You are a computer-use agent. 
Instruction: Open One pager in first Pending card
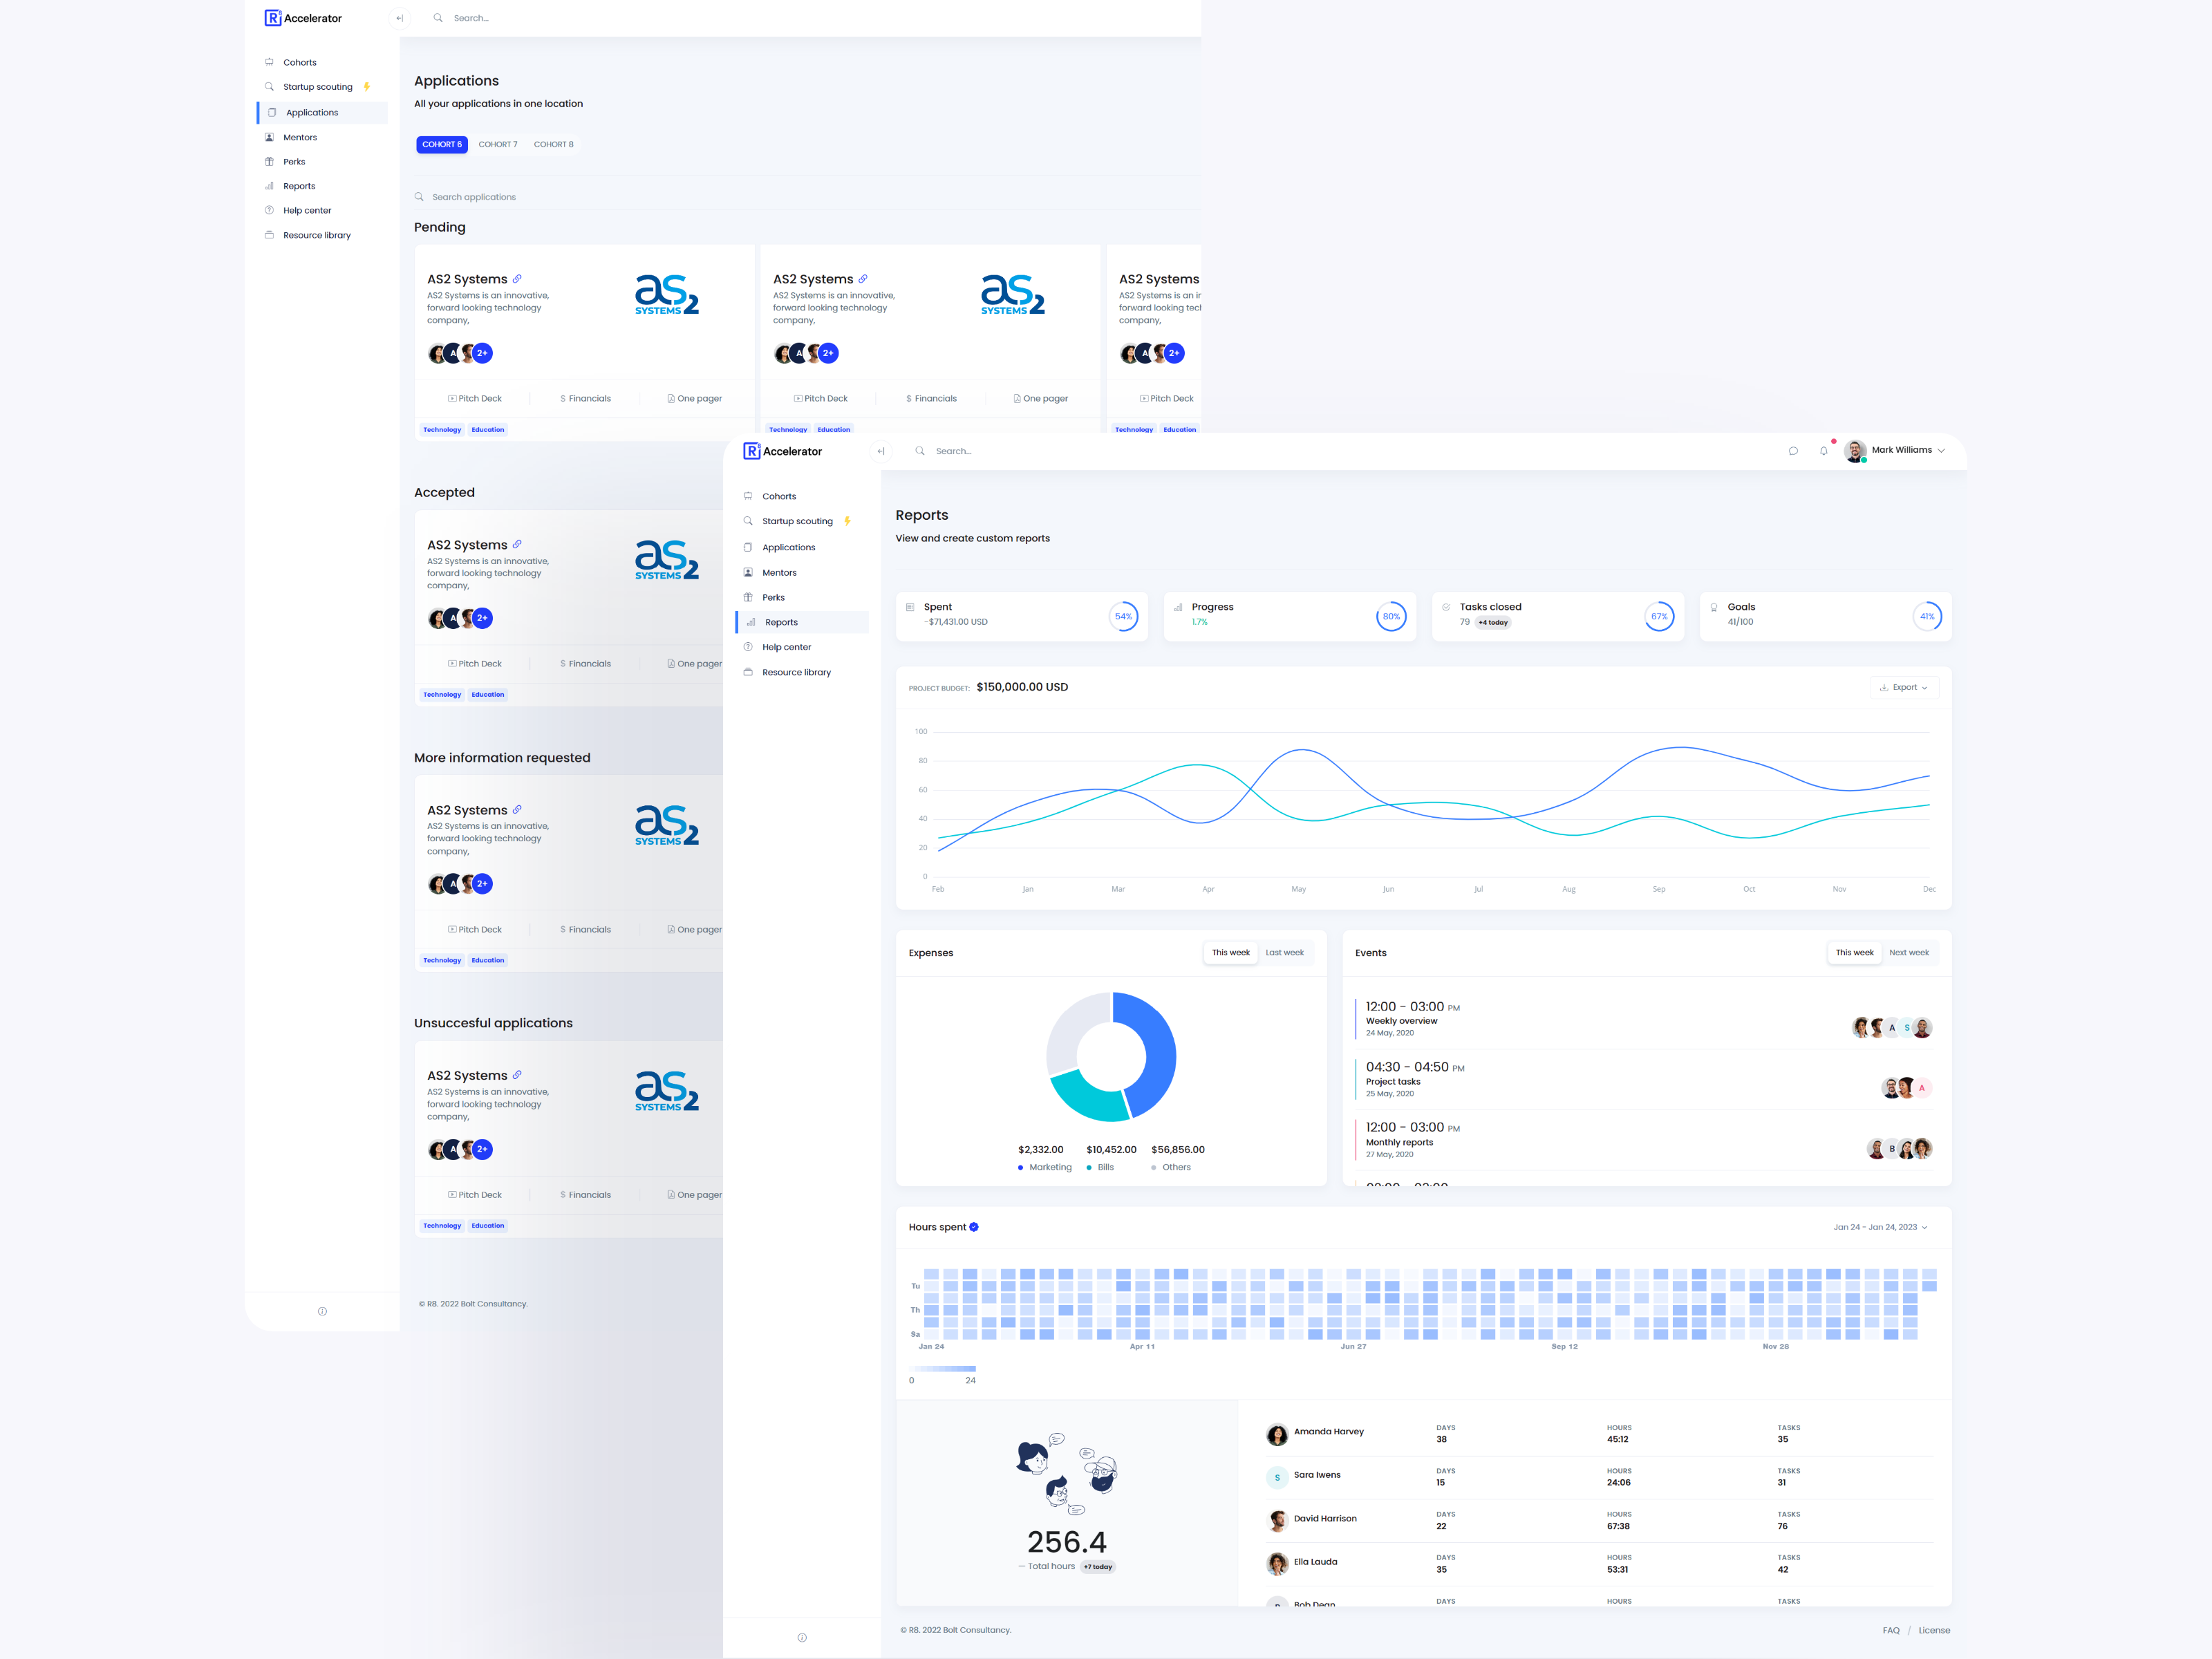click(695, 398)
